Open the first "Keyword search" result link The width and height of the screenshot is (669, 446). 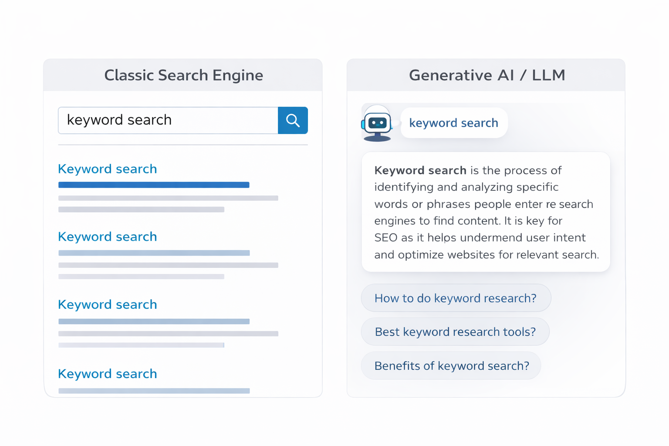click(108, 169)
